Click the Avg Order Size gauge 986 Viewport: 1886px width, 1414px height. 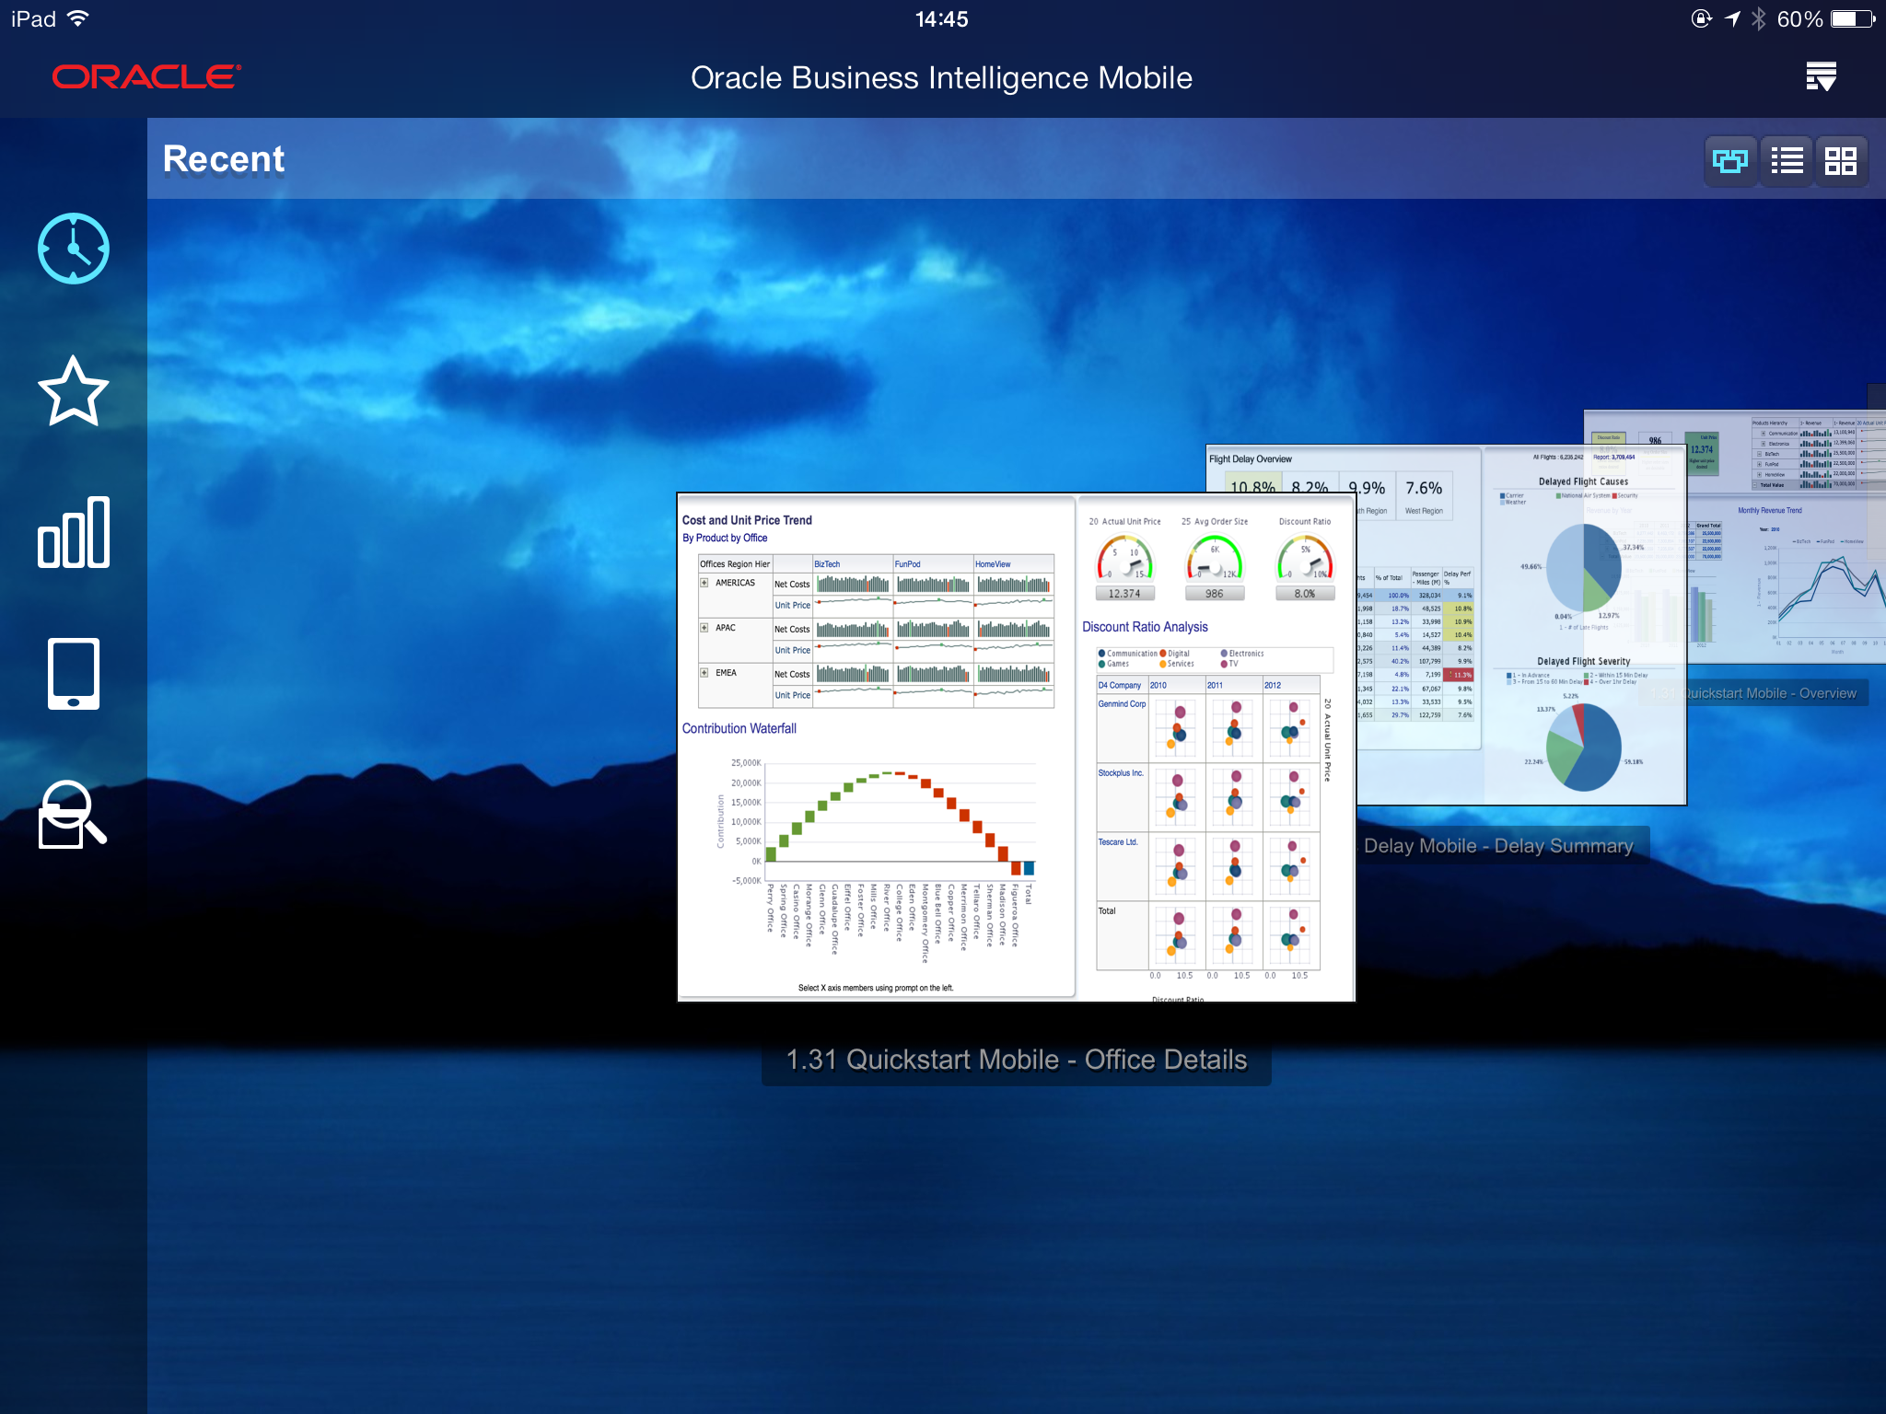1215,566
